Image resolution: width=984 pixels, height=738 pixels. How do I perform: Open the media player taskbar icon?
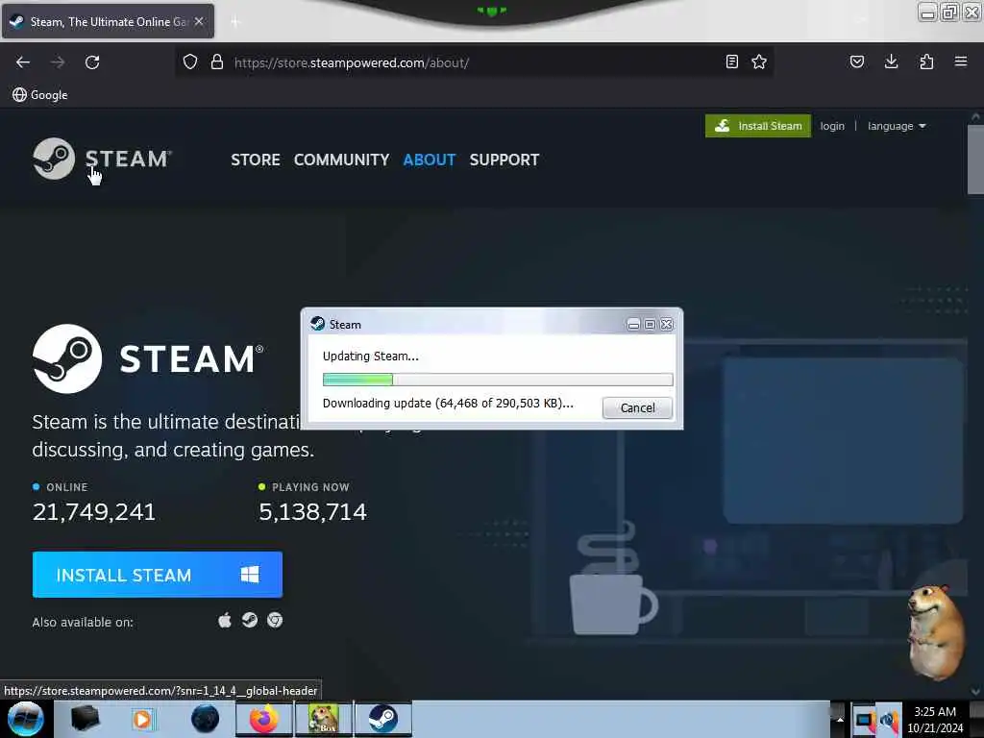coord(143,719)
